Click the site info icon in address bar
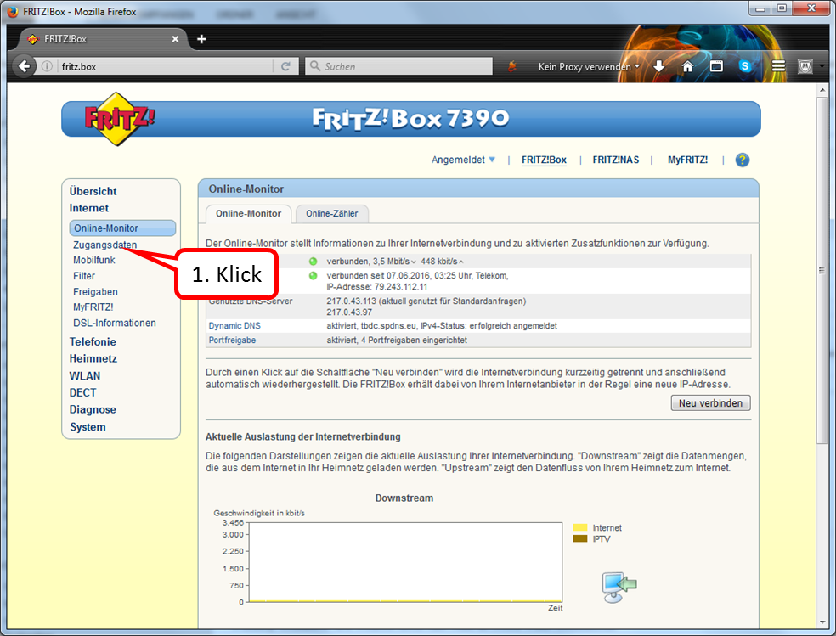The height and width of the screenshot is (636, 836). 47,66
